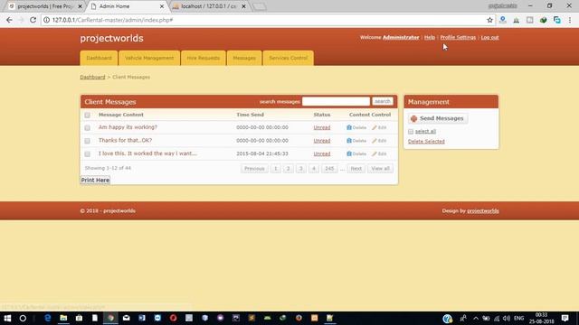Edit the 'I love this. It worked' message
This screenshot has height=325, width=579.
pos(379,153)
